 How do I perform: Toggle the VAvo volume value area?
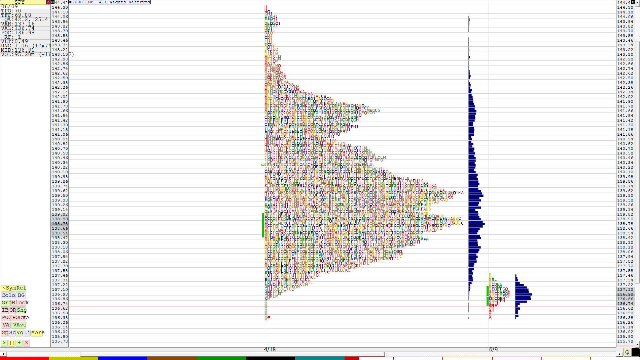[19, 325]
